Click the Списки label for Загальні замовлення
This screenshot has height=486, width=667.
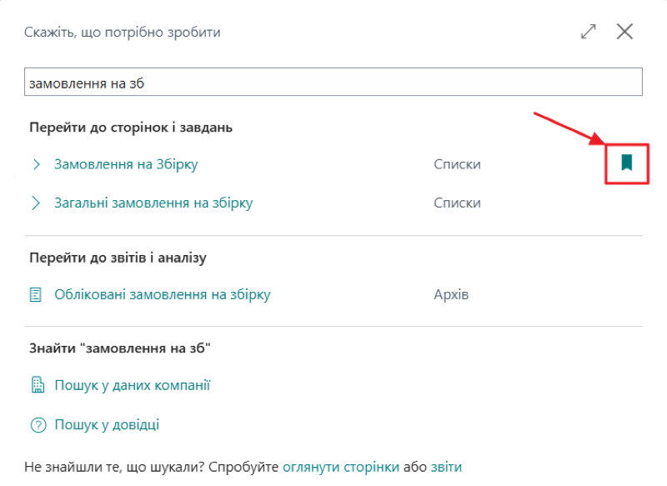457,203
